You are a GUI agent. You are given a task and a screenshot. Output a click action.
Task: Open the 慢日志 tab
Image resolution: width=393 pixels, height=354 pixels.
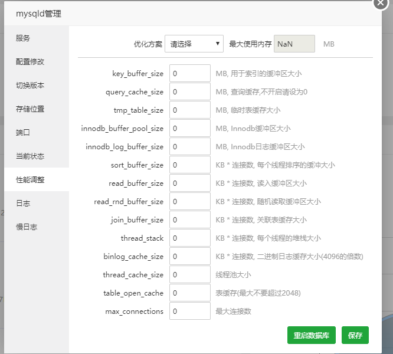coord(37,227)
